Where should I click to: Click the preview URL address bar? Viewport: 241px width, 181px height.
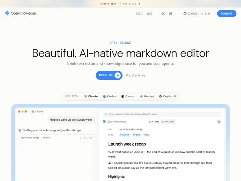162,114
